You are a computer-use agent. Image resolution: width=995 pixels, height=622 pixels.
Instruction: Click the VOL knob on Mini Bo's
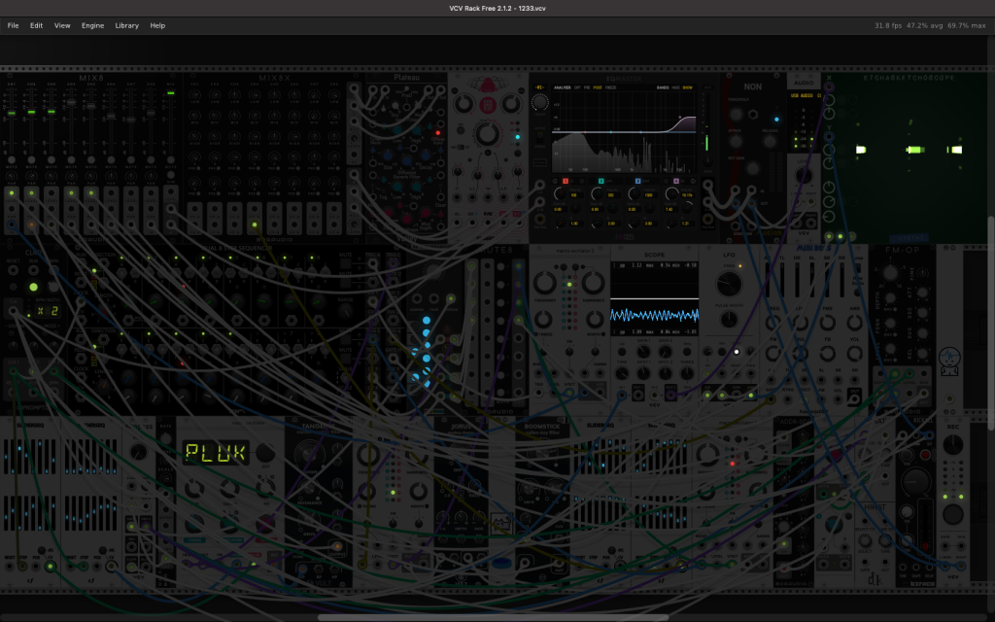coord(855,353)
